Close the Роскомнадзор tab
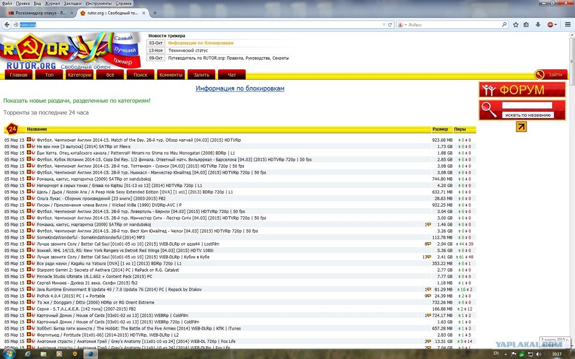The image size is (575, 359). click(72, 13)
